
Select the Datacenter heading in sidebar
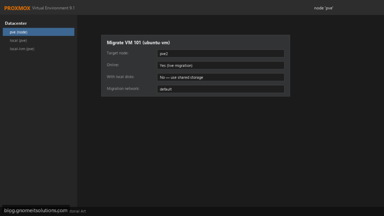point(16,23)
